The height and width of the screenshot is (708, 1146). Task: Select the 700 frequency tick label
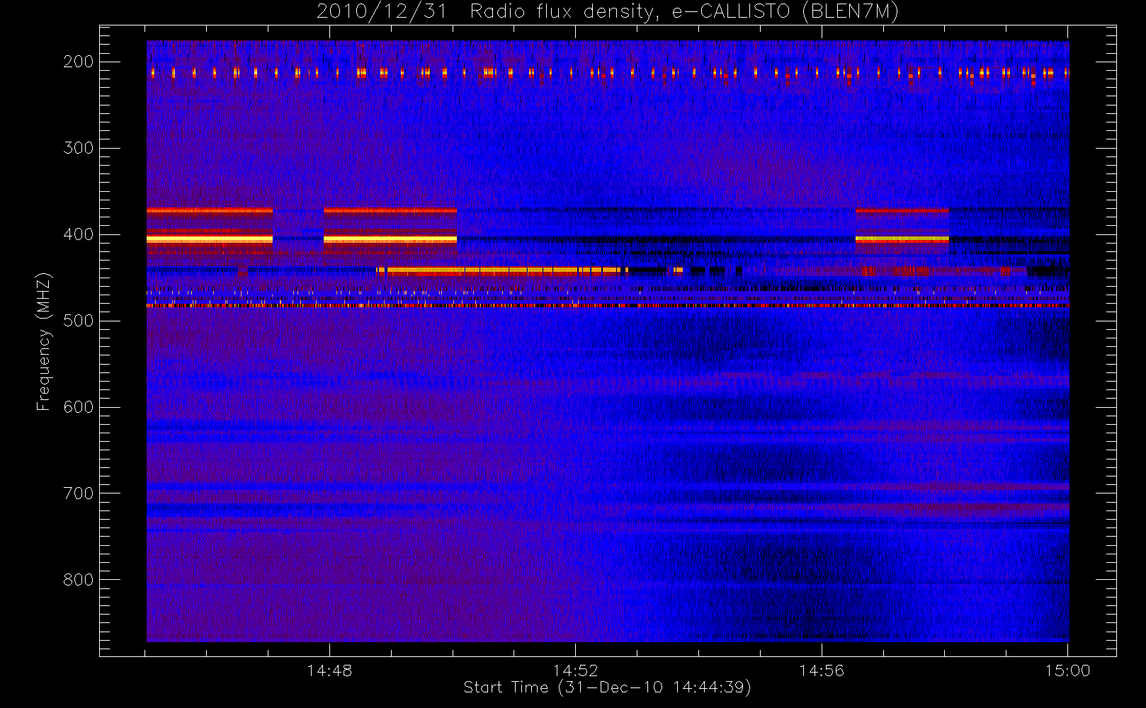[x=79, y=493]
